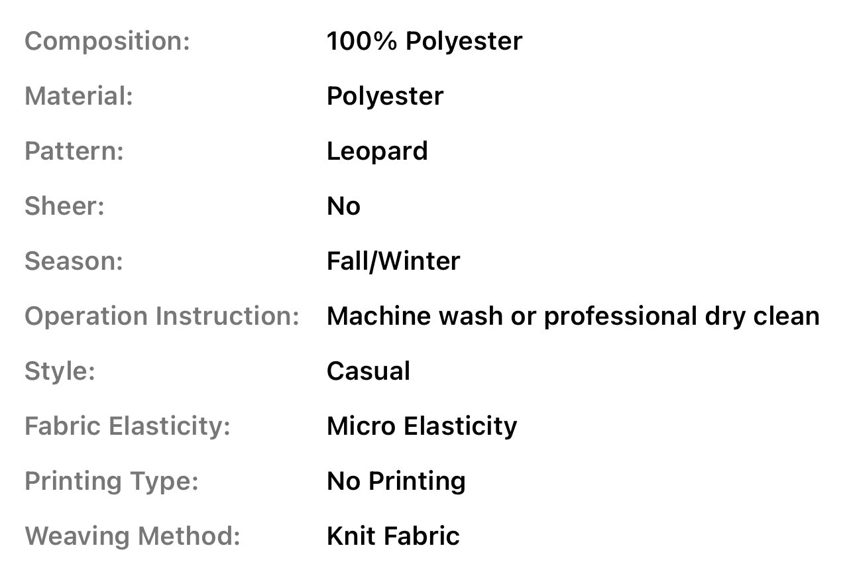851x568 pixels.
Task: Click the Style label
Action: tap(60, 371)
